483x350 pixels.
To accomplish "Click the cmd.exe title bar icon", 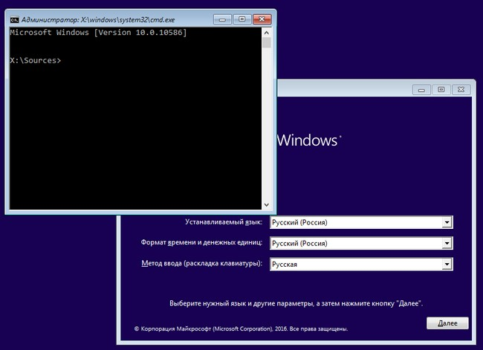I will pyautogui.click(x=14, y=20).
